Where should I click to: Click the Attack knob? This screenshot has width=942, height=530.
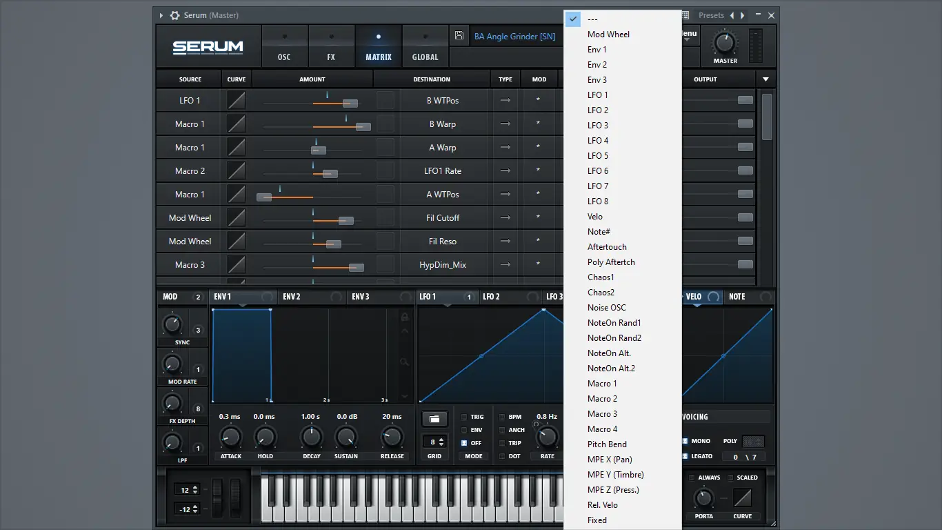click(x=230, y=437)
